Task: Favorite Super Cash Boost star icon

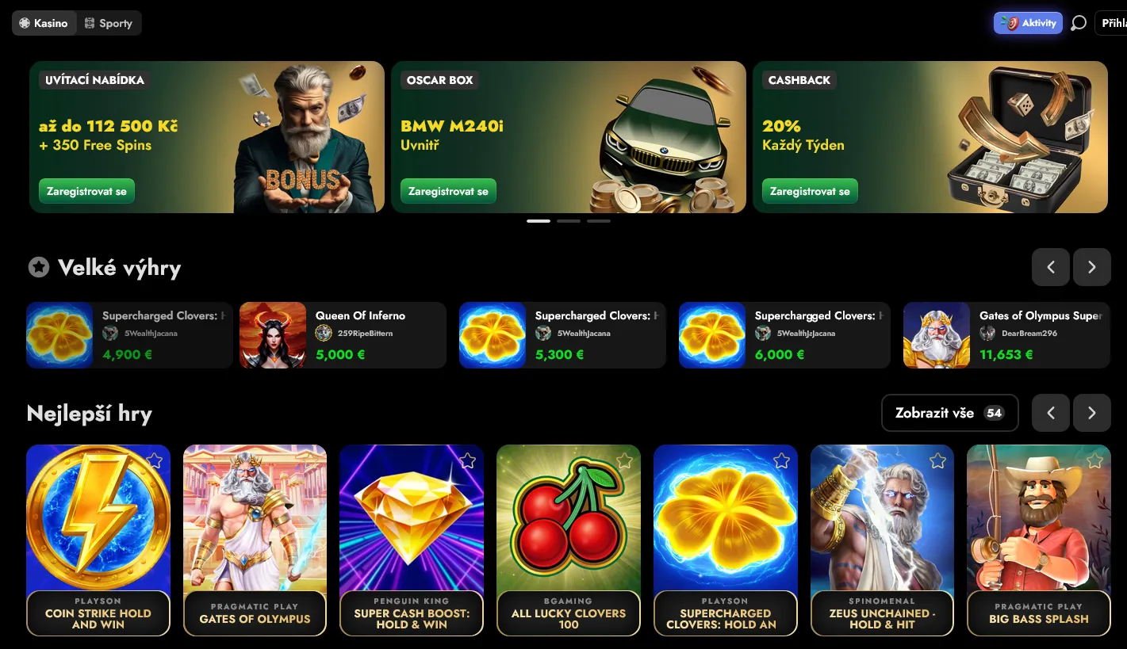Action: (468, 460)
